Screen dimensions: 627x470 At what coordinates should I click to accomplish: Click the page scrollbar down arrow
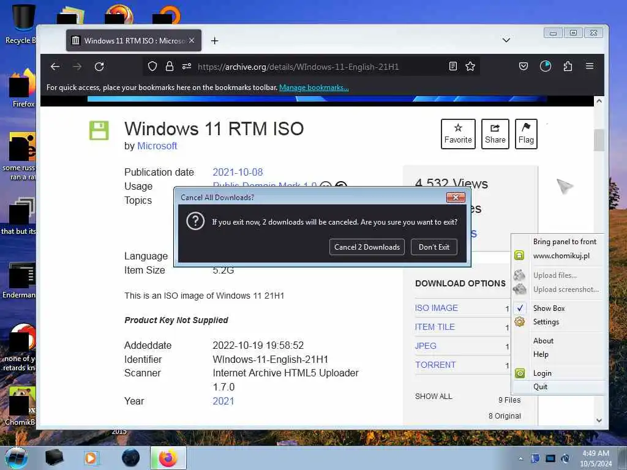(599, 420)
